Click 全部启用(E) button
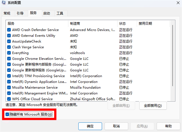Viewport: 182px width, 132px height. pos(121,106)
